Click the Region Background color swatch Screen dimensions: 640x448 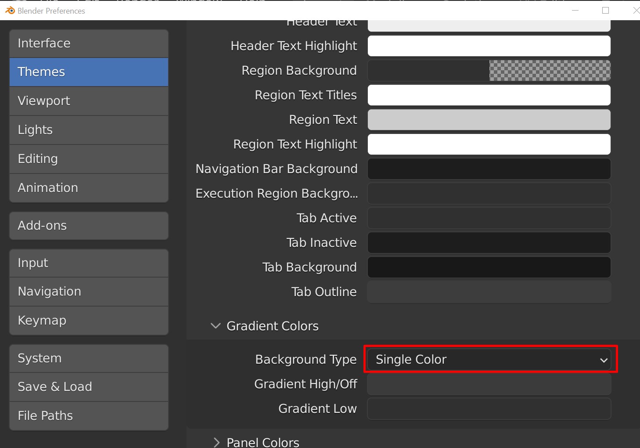[x=489, y=71]
